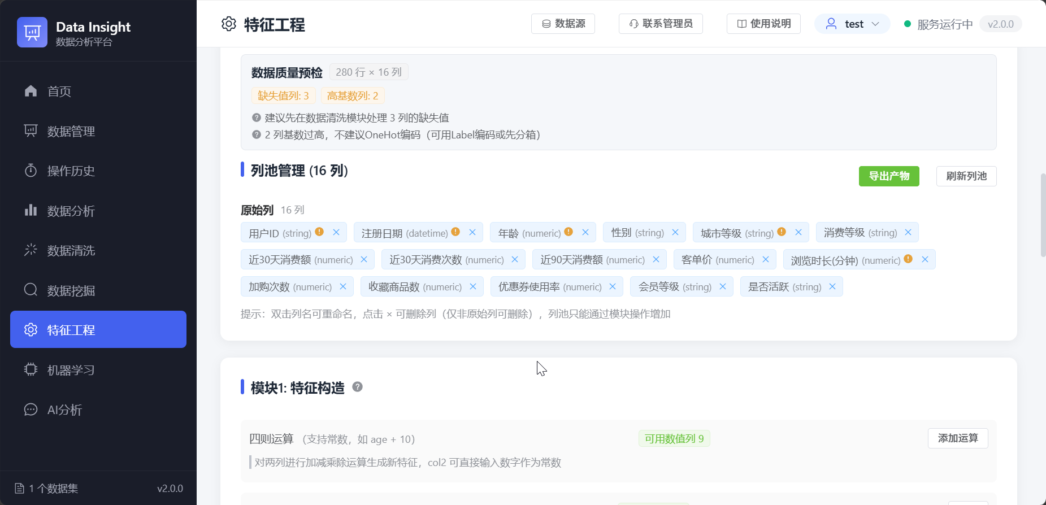This screenshot has height=505, width=1046.
Task: Remove the 近30天消费次数 column tag
Action: coord(515,259)
